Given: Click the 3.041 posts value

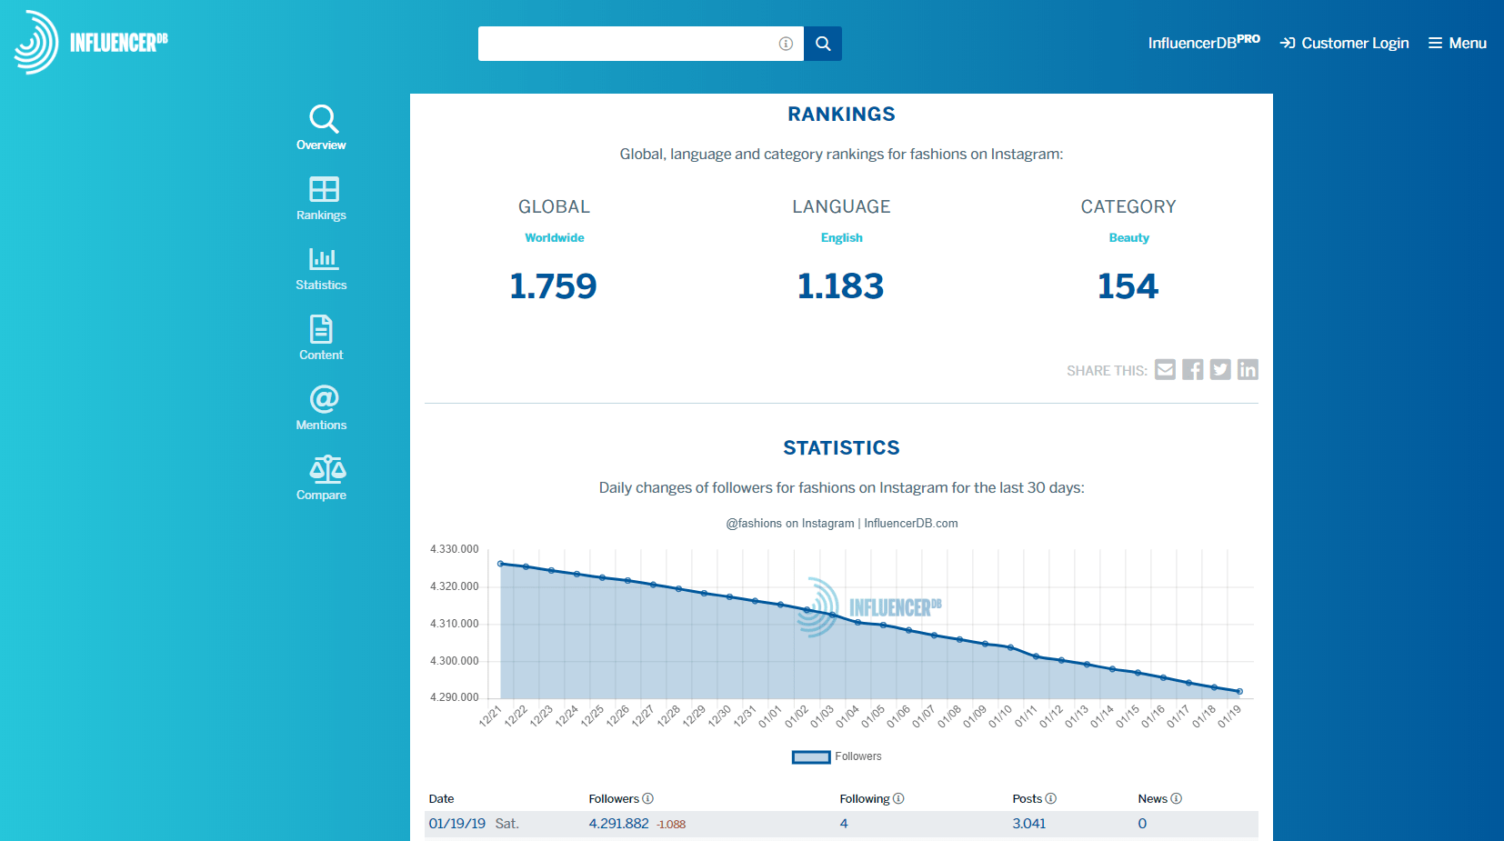Looking at the screenshot, I should point(1029,824).
